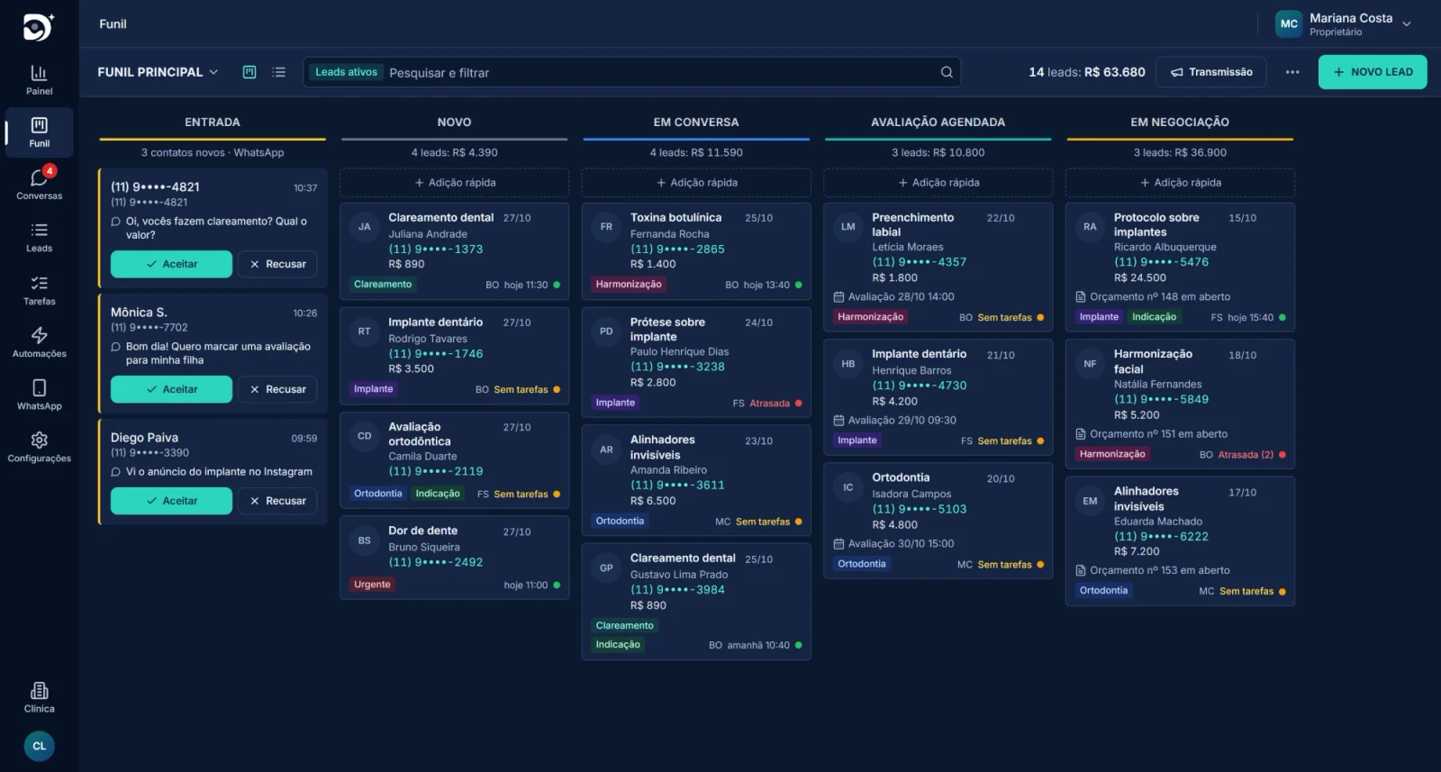
Task: Open the Transmissão broadcast button
Action: point(1211,72)
